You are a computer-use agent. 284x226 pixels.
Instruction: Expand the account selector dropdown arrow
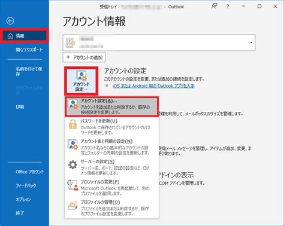[x=251, y=42]
